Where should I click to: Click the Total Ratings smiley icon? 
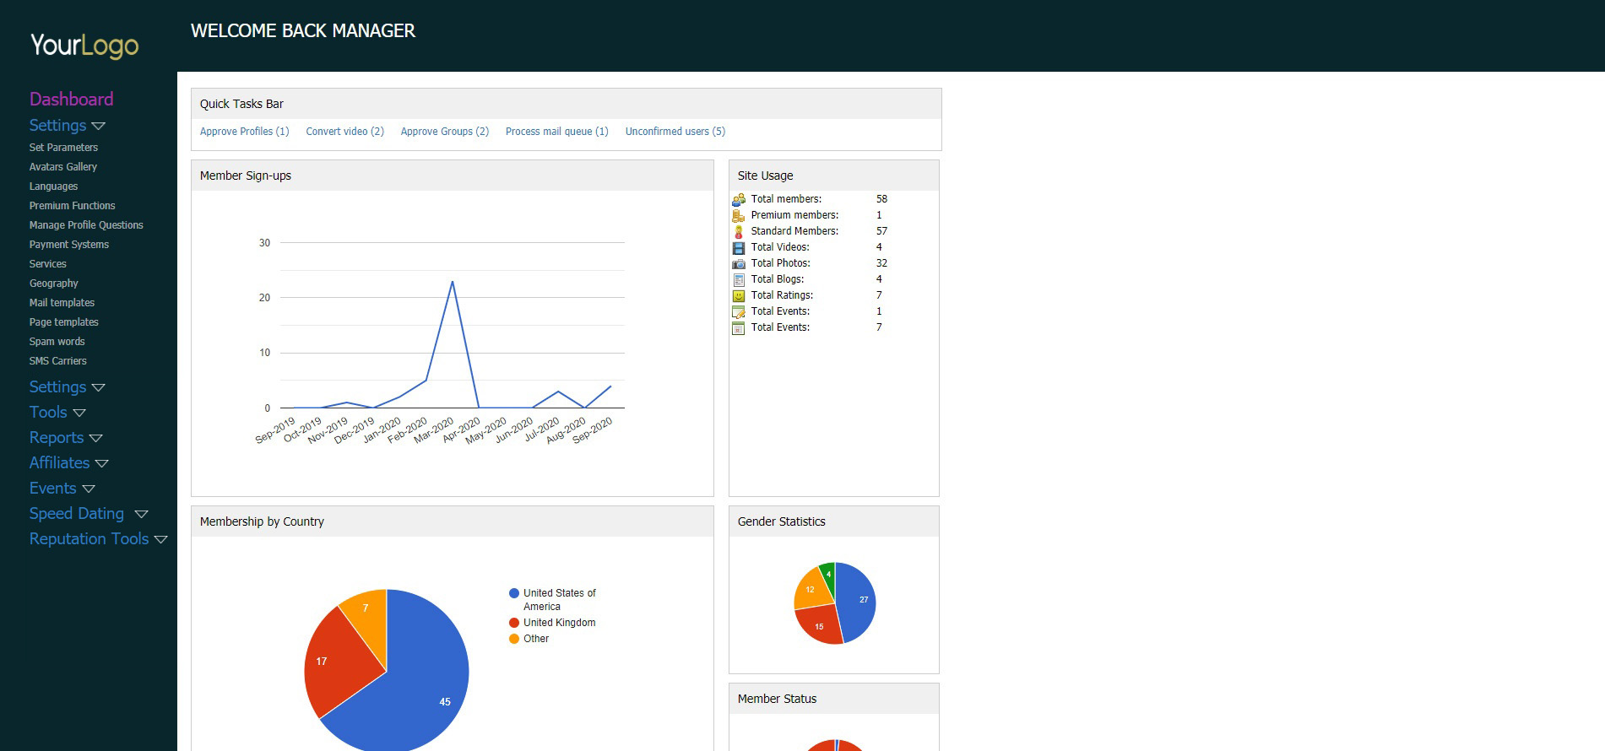(x=739, y=296)
